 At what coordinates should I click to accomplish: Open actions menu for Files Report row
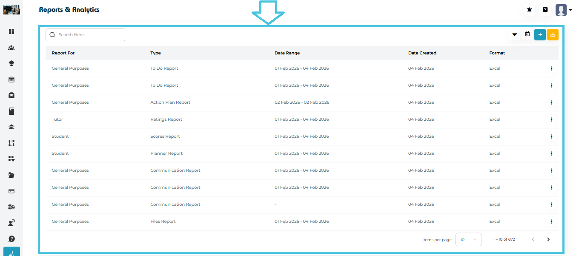[551, 222]
